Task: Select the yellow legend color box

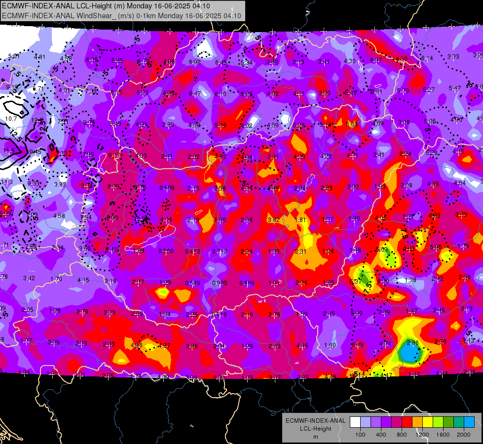Action: [428, 422]
